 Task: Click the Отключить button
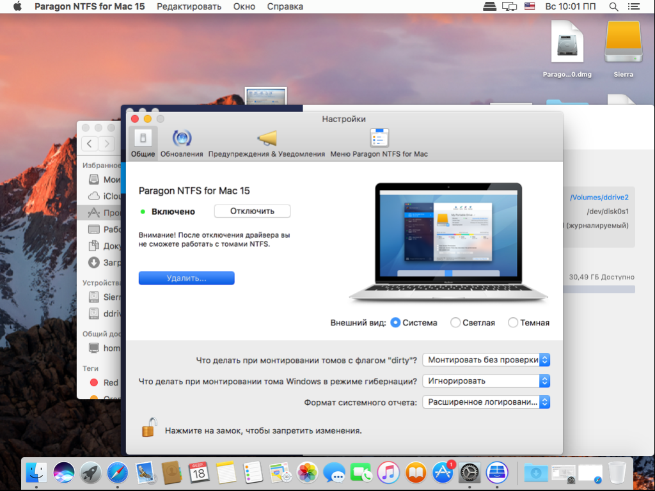coord(252,211)
